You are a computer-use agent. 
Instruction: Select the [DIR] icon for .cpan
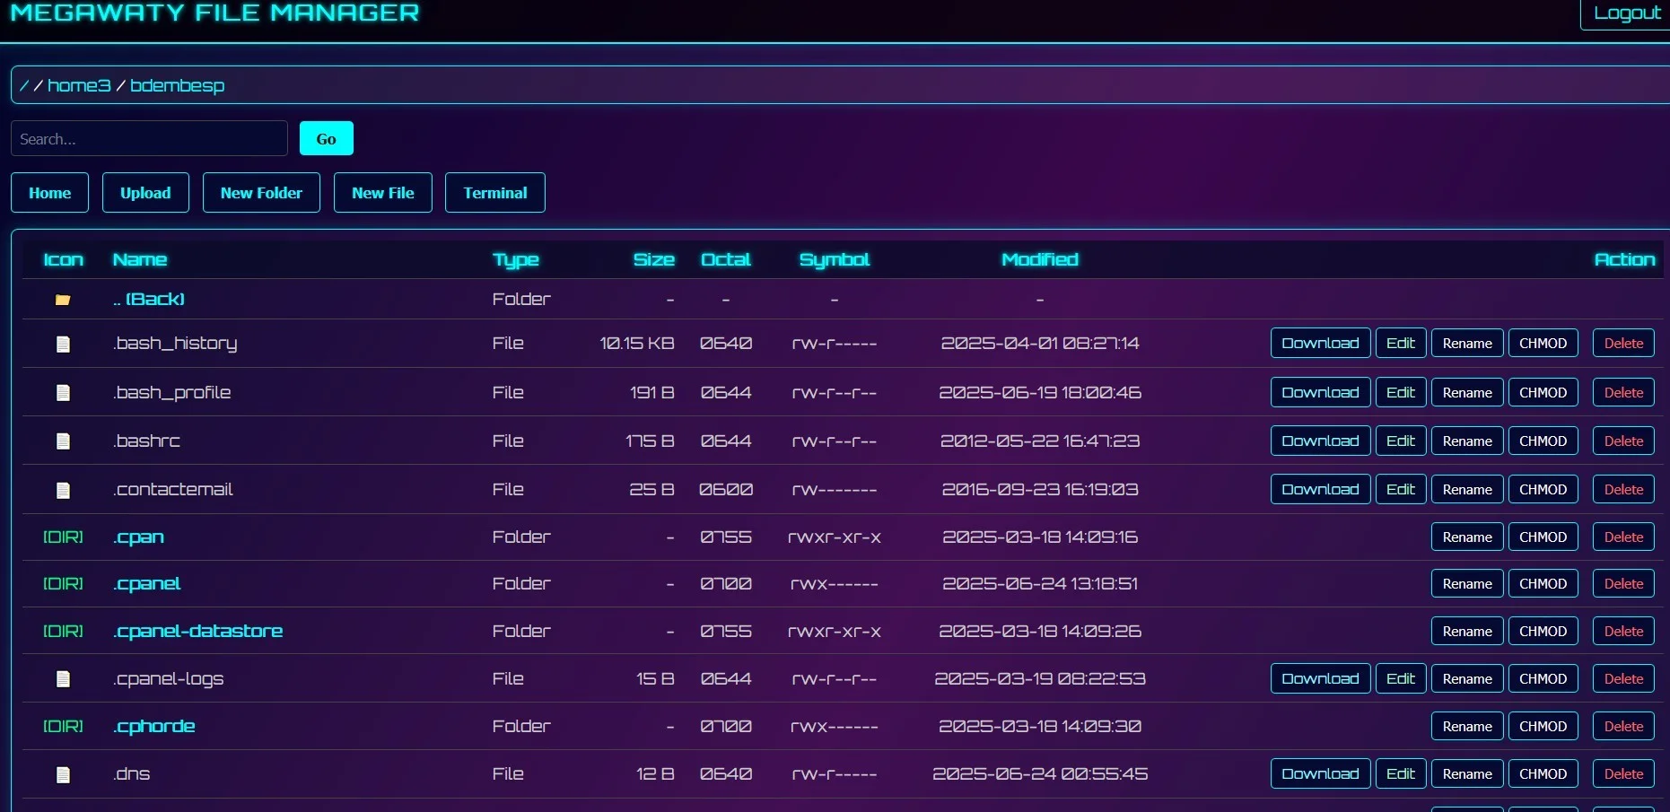coord(63,537)
